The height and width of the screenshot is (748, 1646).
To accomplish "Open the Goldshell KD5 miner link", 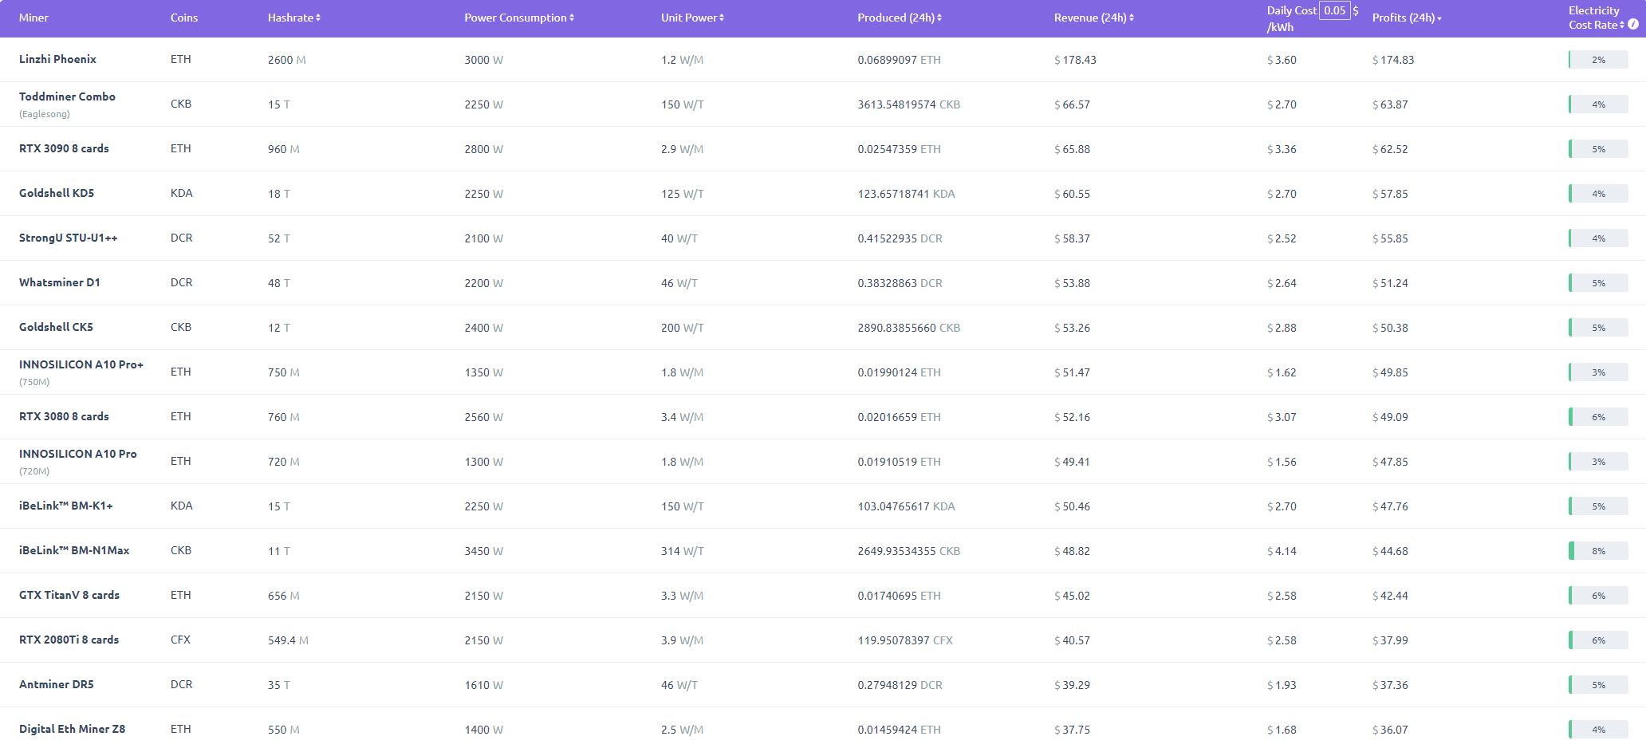I will tap(57, 193).
